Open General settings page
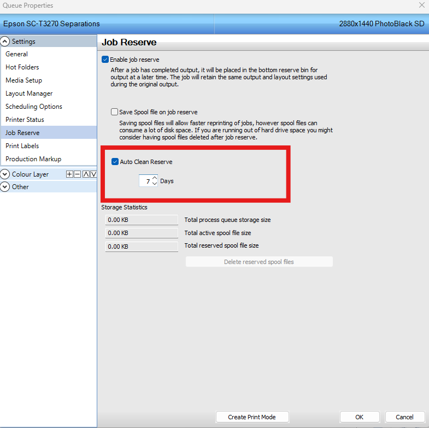429x428 pixels. [49, 54]
